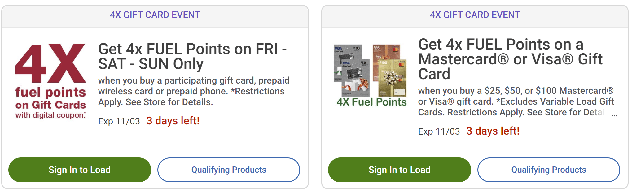Viewport: 632px width, 194px height.
Task: Click the green '4X Fuel Points' image caption
Action: point(371,102)
